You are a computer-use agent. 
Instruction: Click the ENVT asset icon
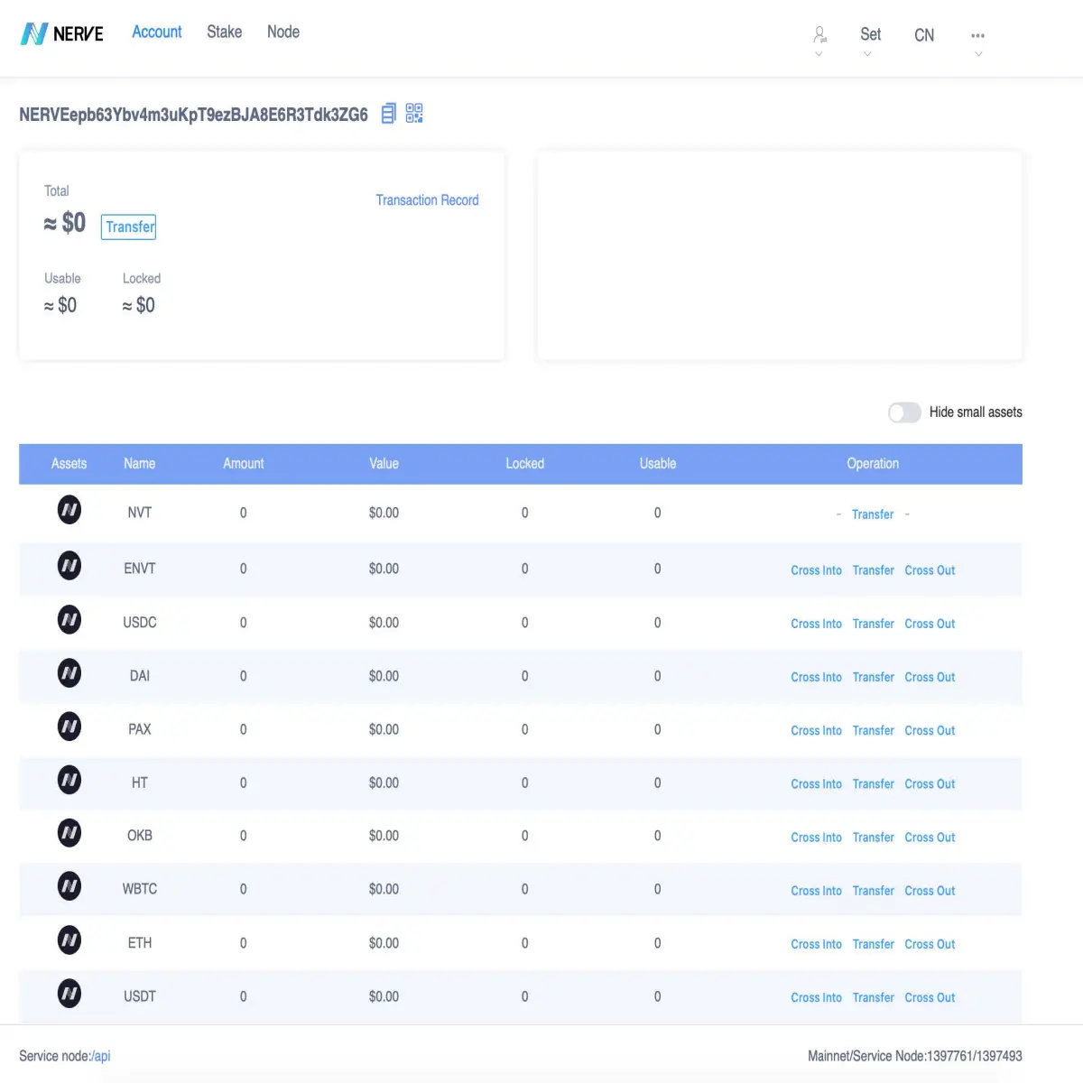pos(69,566)
